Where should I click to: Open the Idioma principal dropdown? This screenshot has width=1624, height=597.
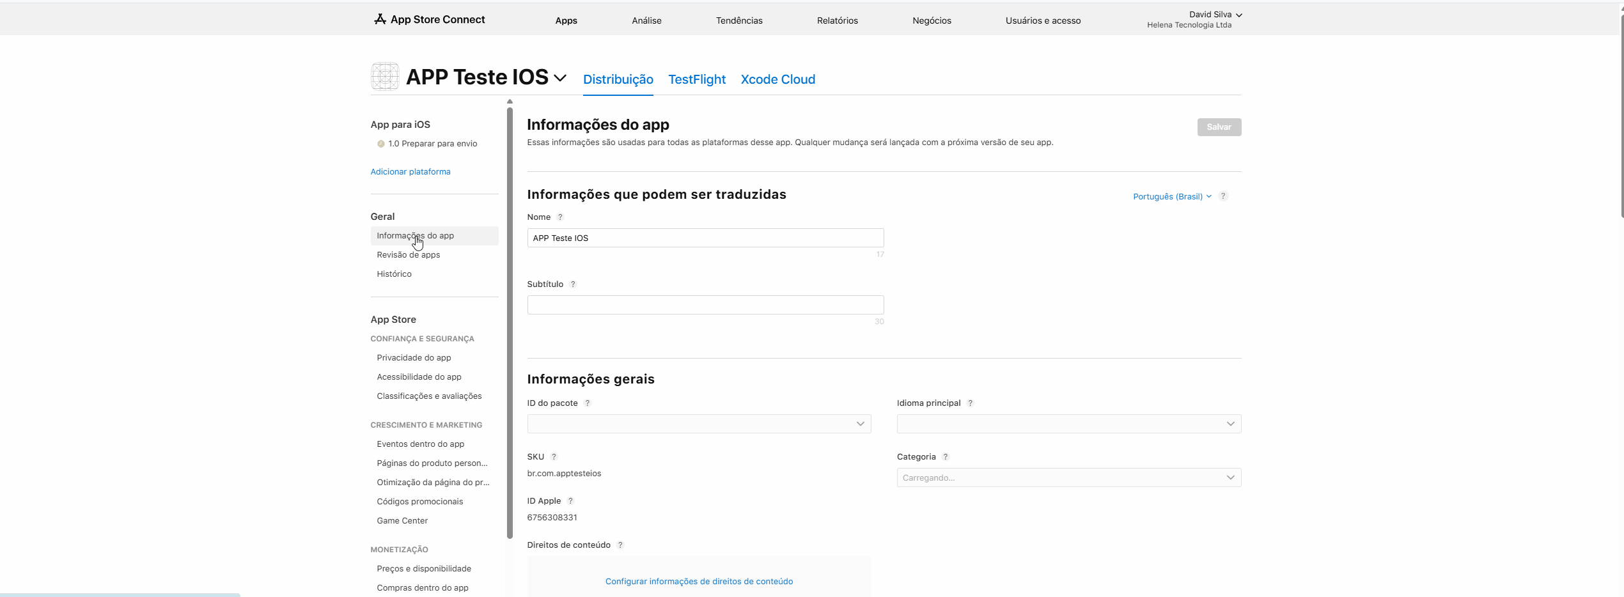click(x=1068, y=424)
